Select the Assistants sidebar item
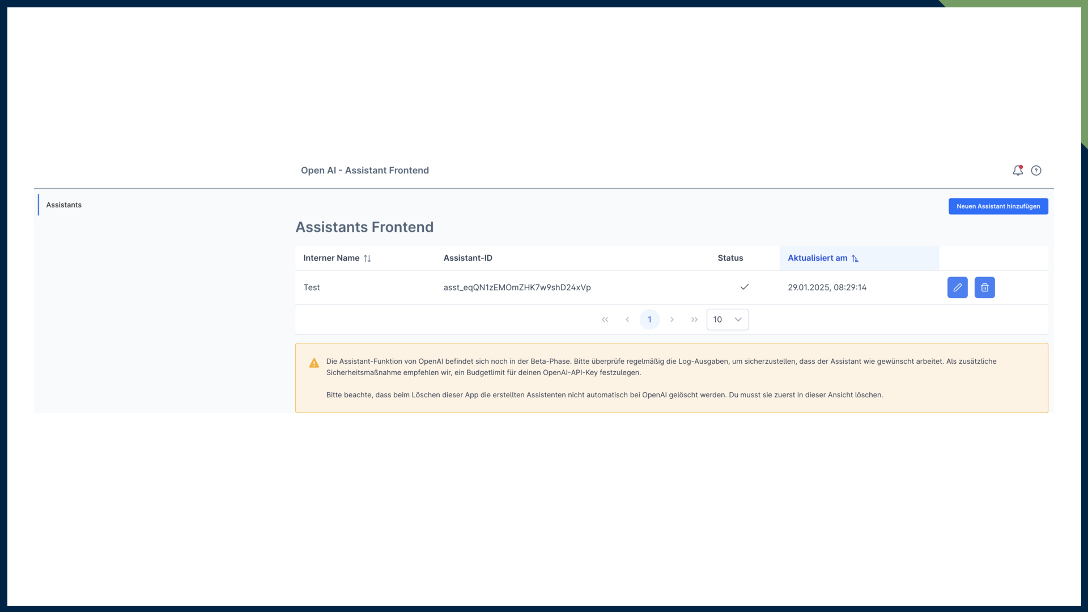Screen dimensions: 1088x612 point(64,205)
